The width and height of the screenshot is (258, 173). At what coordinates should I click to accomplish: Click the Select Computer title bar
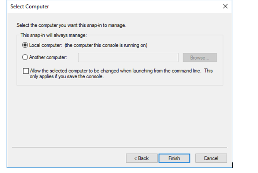[x=110, y=7]
